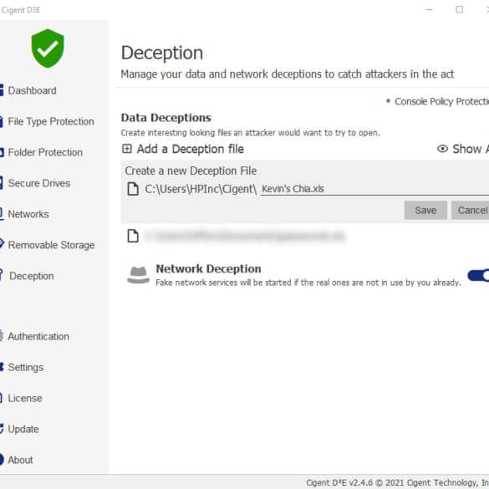This screenshot has width=489, height=489.
Task: Open the Update page
Action: [x=23, y=429]
